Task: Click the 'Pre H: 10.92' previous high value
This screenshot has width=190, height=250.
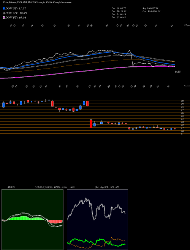Action: point(119,11)
